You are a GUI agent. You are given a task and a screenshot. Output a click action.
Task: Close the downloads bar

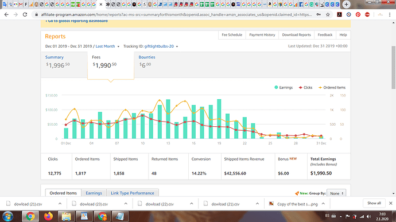(x=390, y=203)
